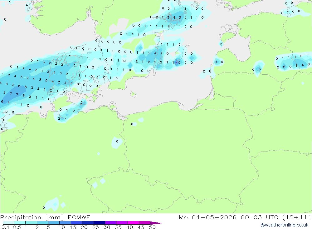Click the 0.1–0.5 mm legend color swatch
This screenshot has width=312, height=229.
[x=8, y=223]
